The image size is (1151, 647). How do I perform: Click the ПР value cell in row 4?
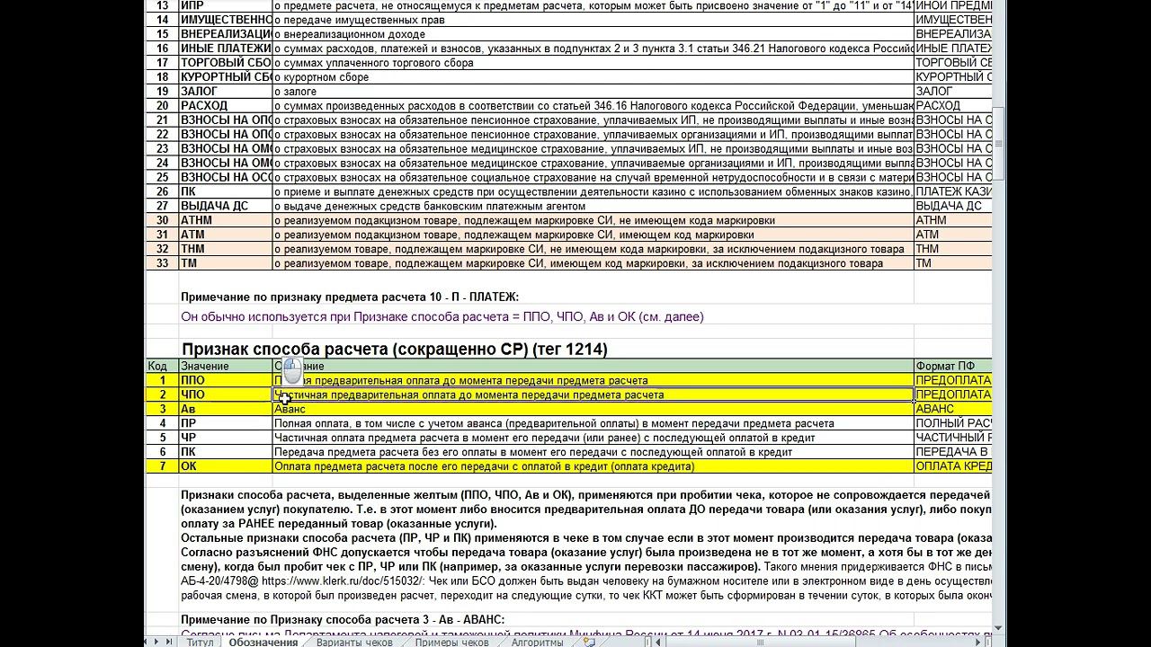click(226, 423)
